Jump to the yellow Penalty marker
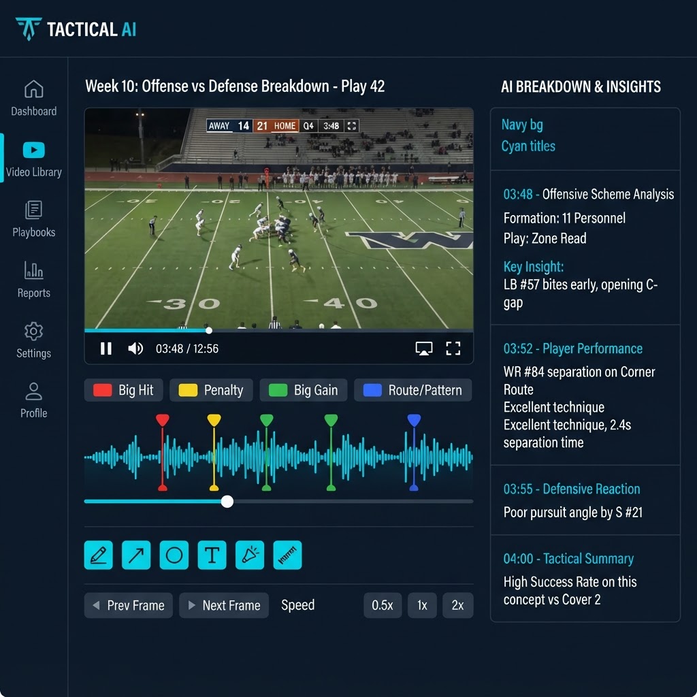This screenshot has width=697, height=697. pos(214,419)
